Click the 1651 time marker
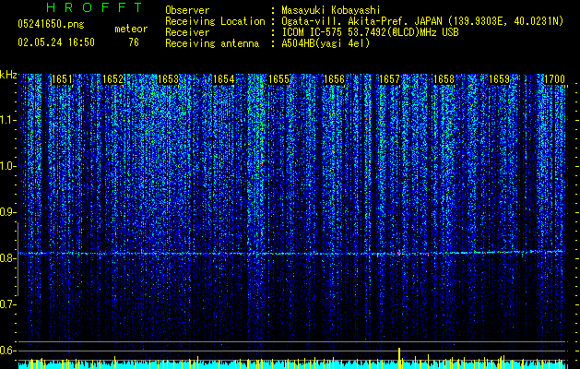 coord(62,79)
